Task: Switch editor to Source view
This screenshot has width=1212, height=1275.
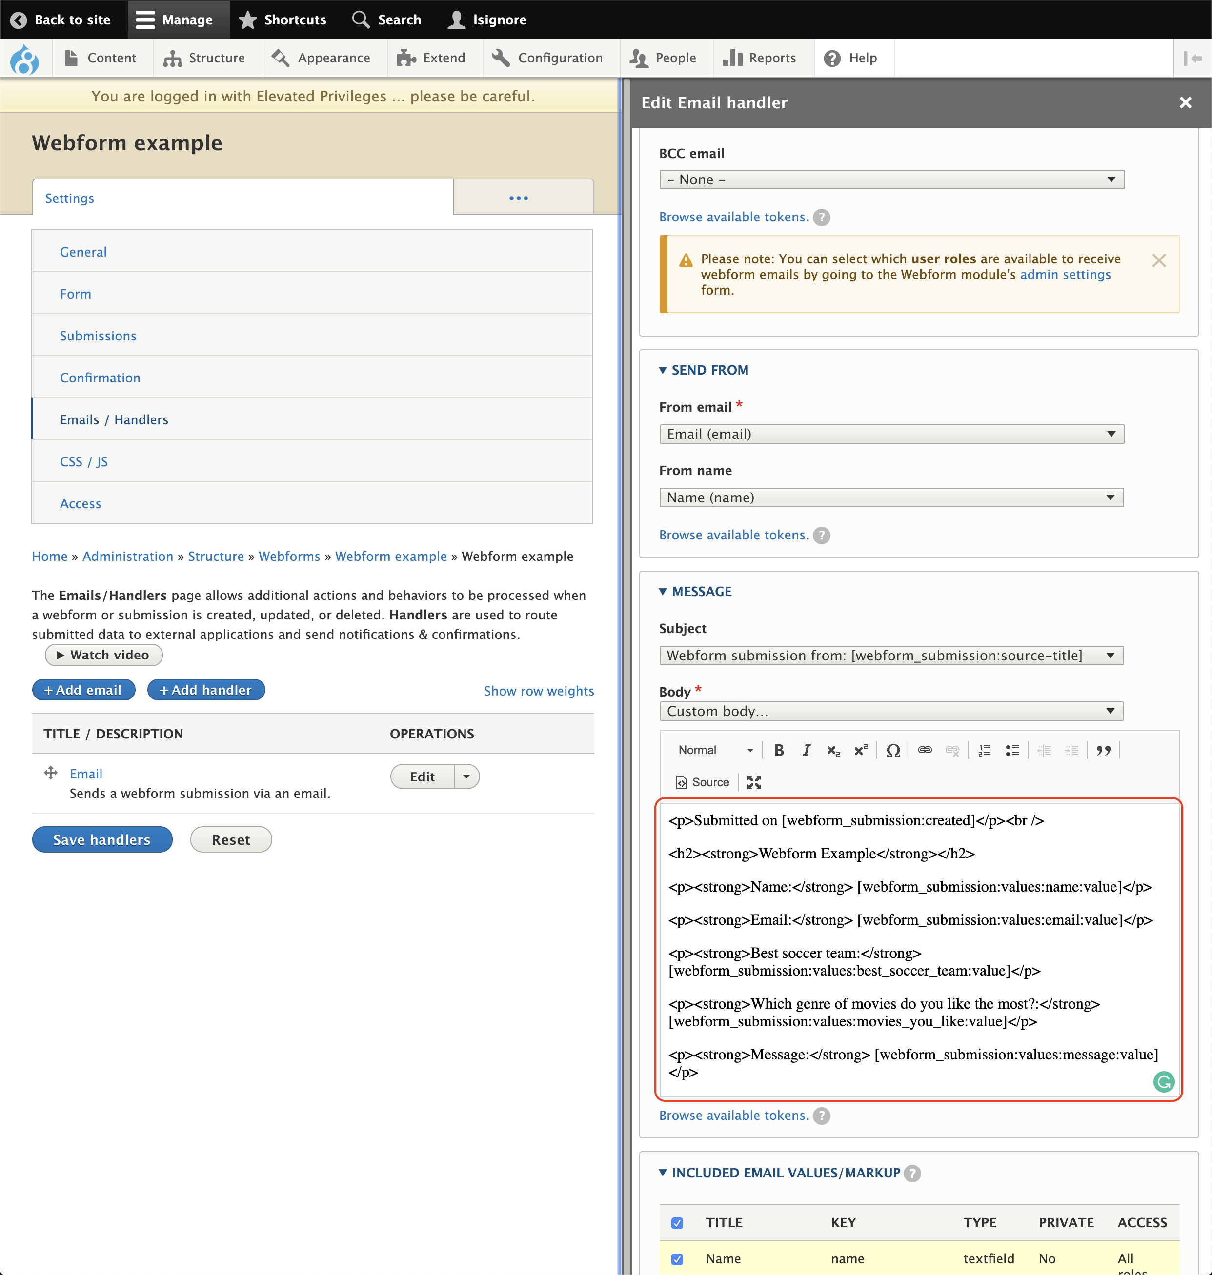Action: coord(702,782)
